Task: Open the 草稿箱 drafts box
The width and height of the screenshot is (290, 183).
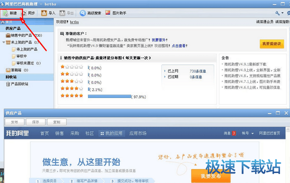Action: click(x=17, y=70)
